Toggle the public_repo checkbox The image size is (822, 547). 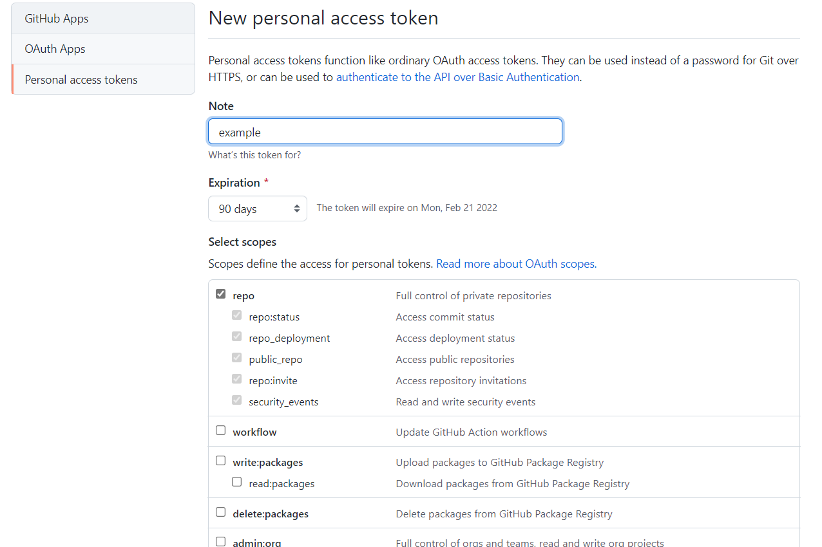237,358
